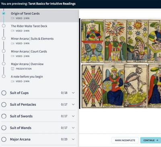The image size is (161, 147).
Task: Select the Suit of Pentacles section title
Action: 23,105
